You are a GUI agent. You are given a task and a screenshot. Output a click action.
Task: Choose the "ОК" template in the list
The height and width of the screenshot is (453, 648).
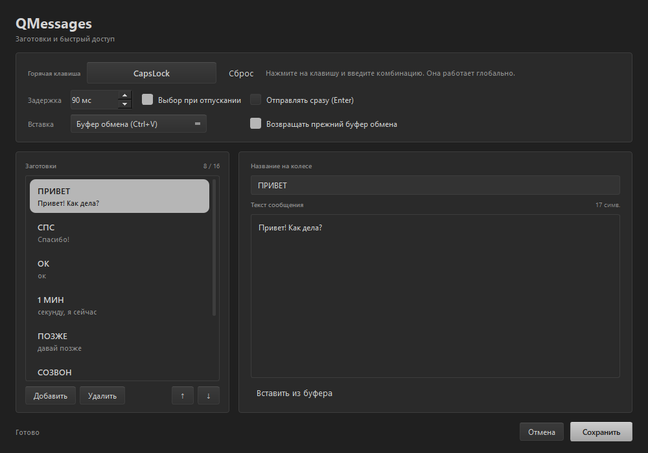[119, 269]
